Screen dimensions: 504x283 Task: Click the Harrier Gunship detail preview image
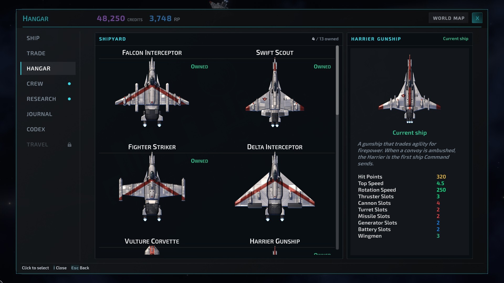[x=409, y=89]
